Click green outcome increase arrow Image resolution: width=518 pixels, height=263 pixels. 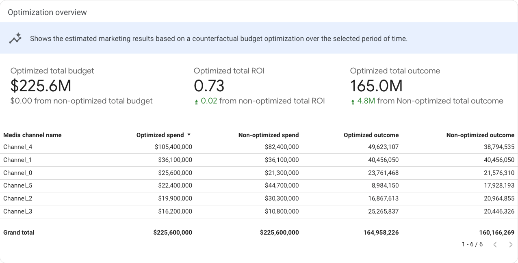click(x=353, y=101)
